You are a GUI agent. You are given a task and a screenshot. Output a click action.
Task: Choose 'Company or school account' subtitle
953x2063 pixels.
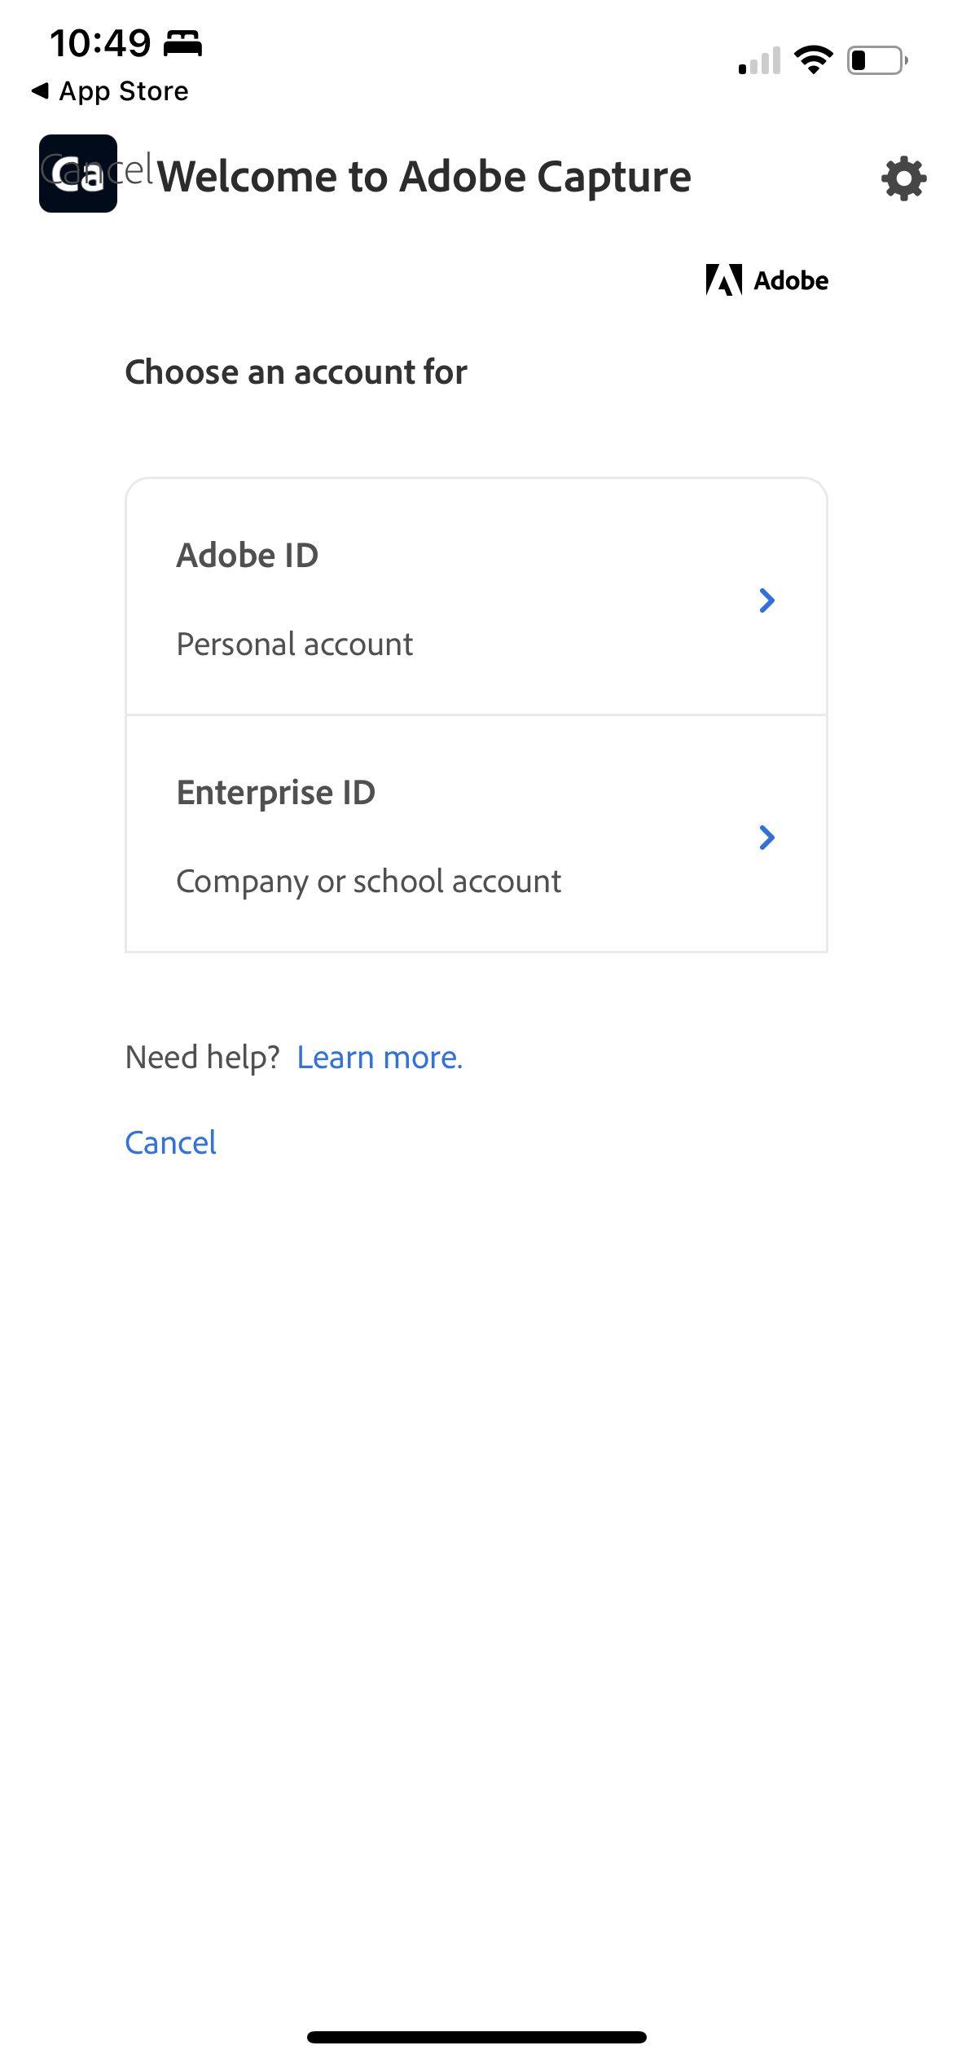click(369, 882)
